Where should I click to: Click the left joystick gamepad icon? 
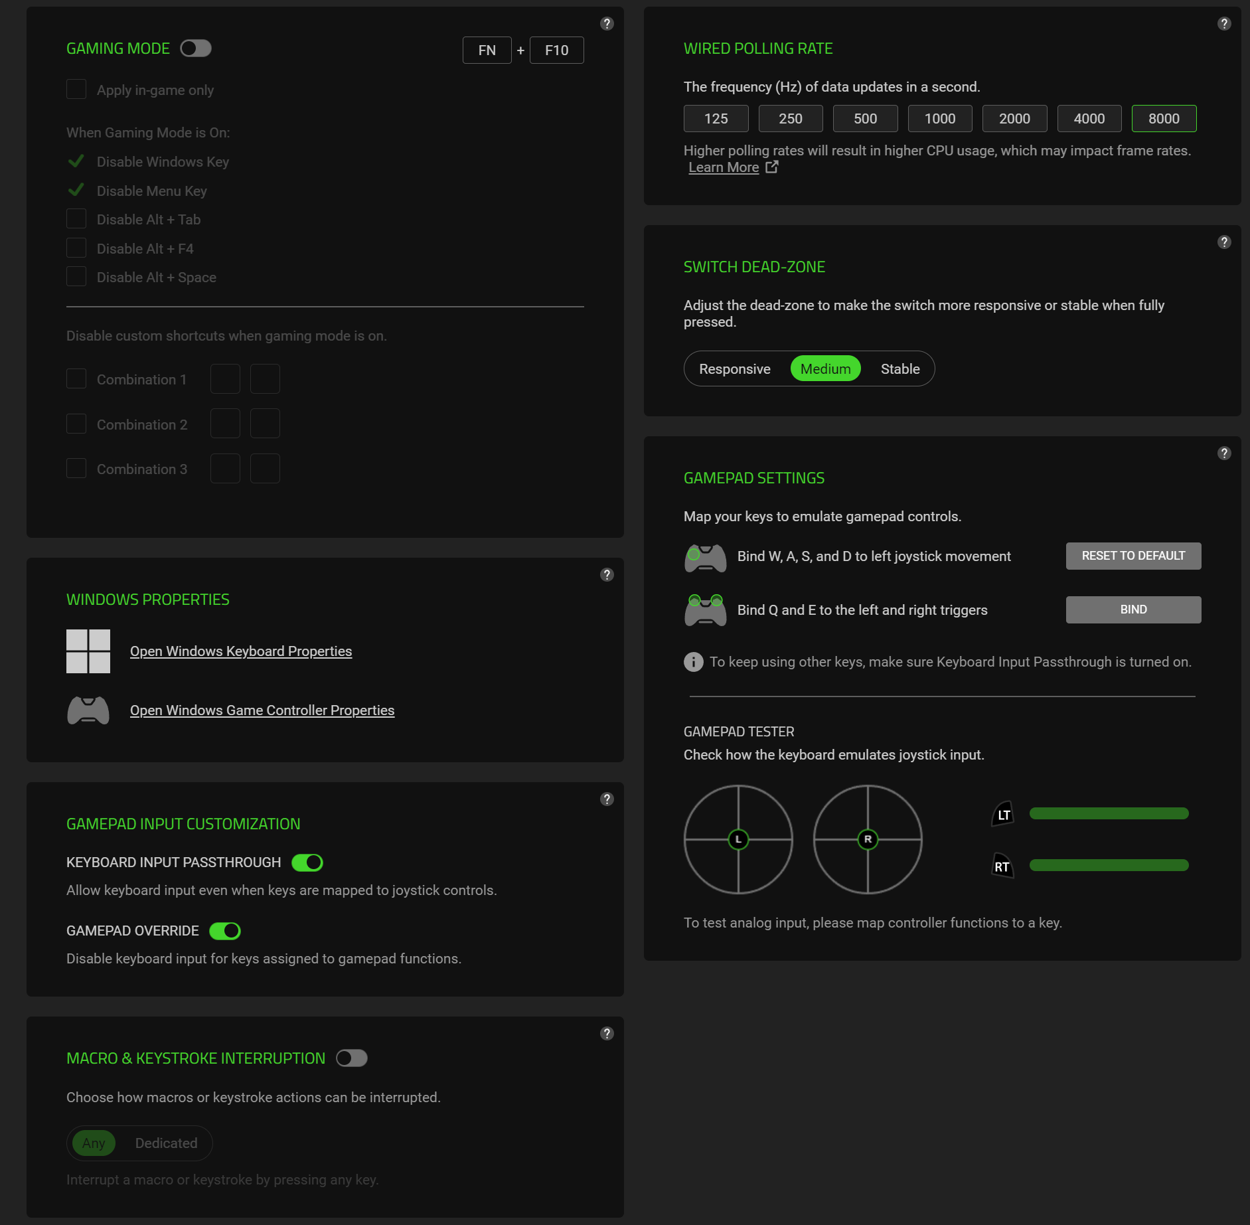tap(705, 558)
